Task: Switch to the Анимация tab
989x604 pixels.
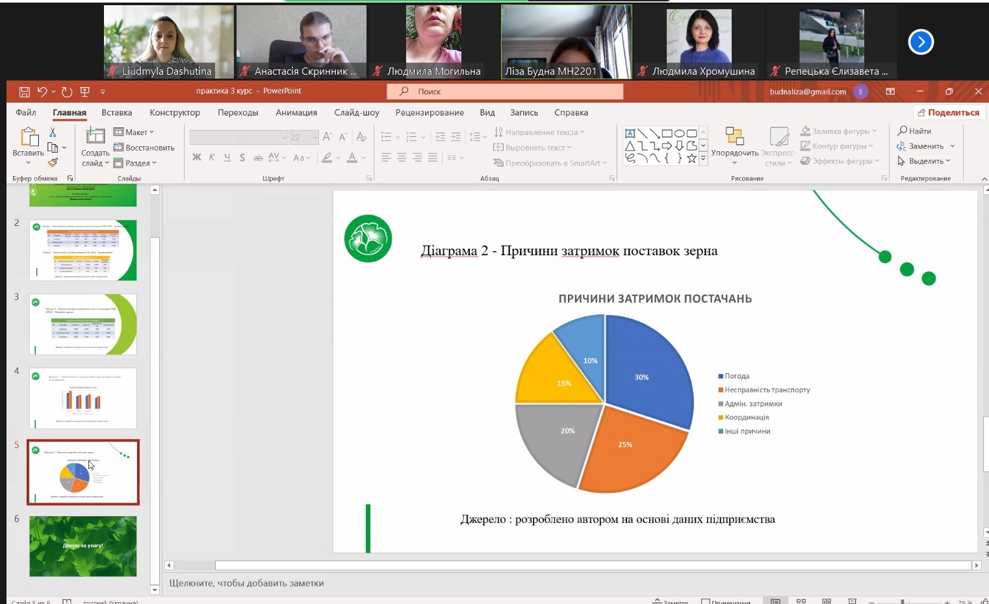Action: tap(296, 112)
